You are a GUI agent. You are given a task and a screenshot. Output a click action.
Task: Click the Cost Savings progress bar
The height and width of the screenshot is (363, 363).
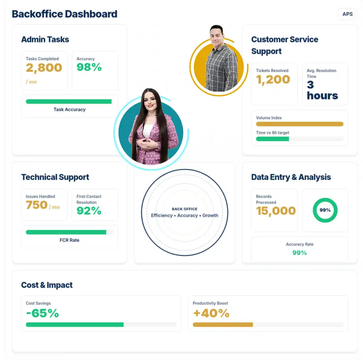pyautogui.click(x=101, y=325)
